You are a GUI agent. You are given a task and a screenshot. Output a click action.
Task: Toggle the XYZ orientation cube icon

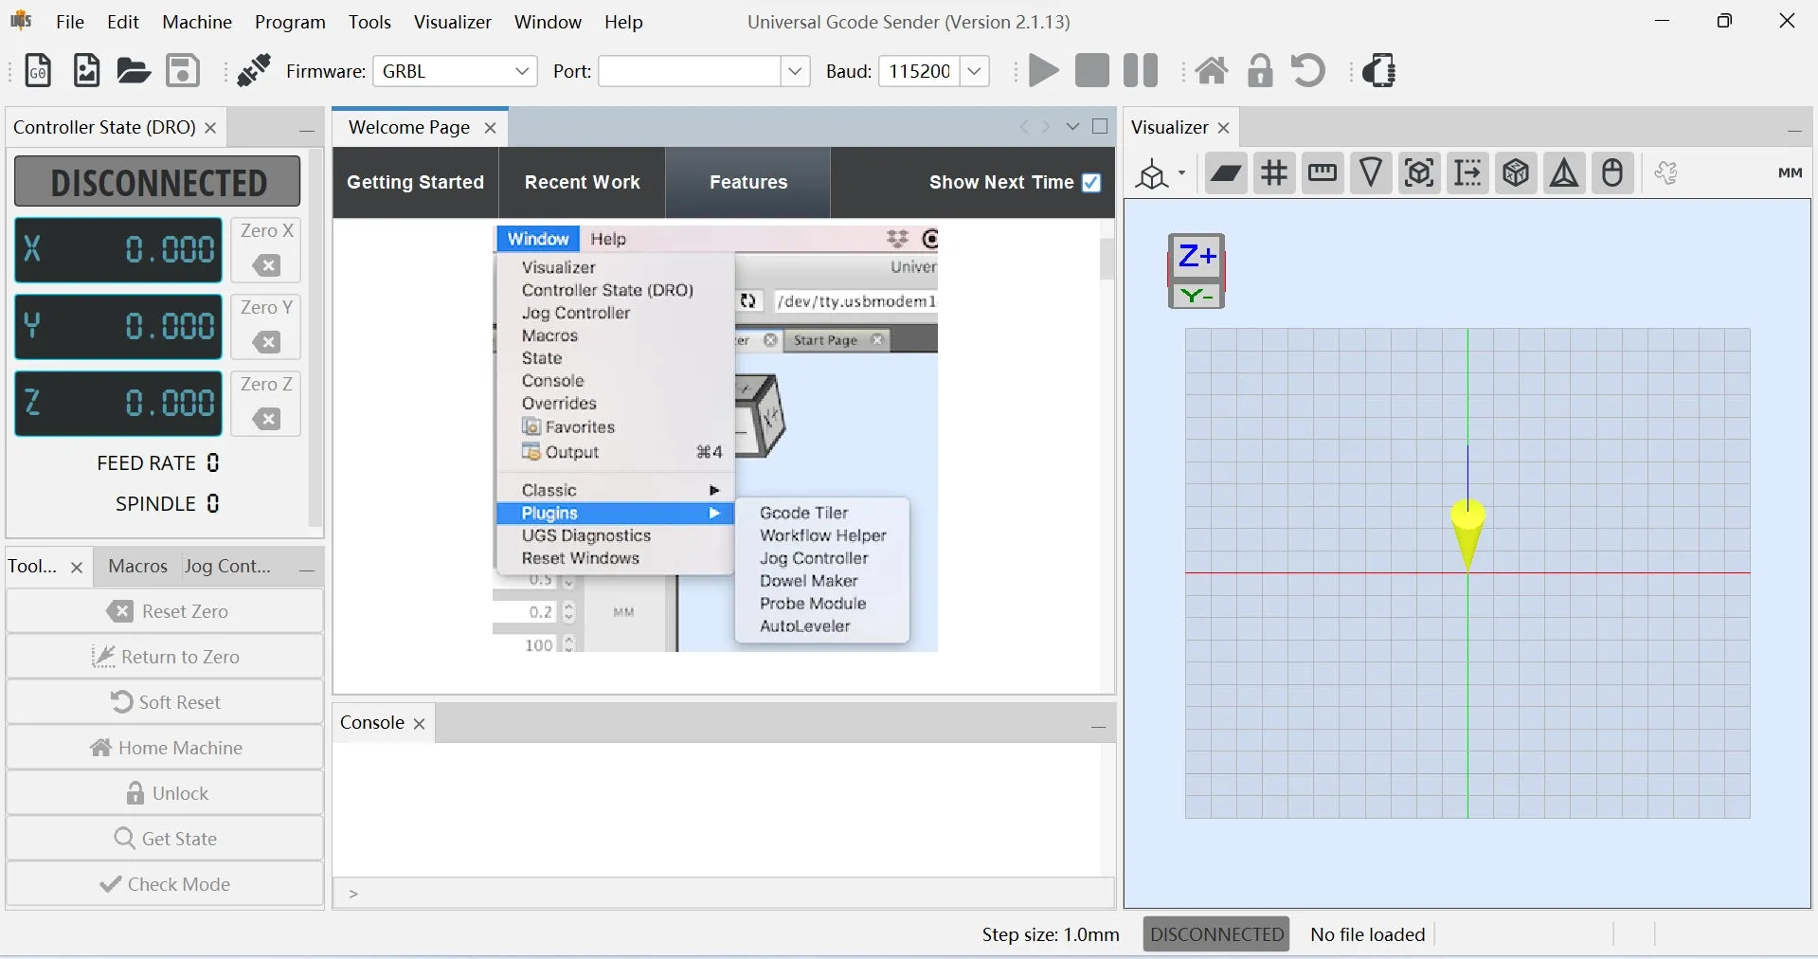pos(1516,173)
